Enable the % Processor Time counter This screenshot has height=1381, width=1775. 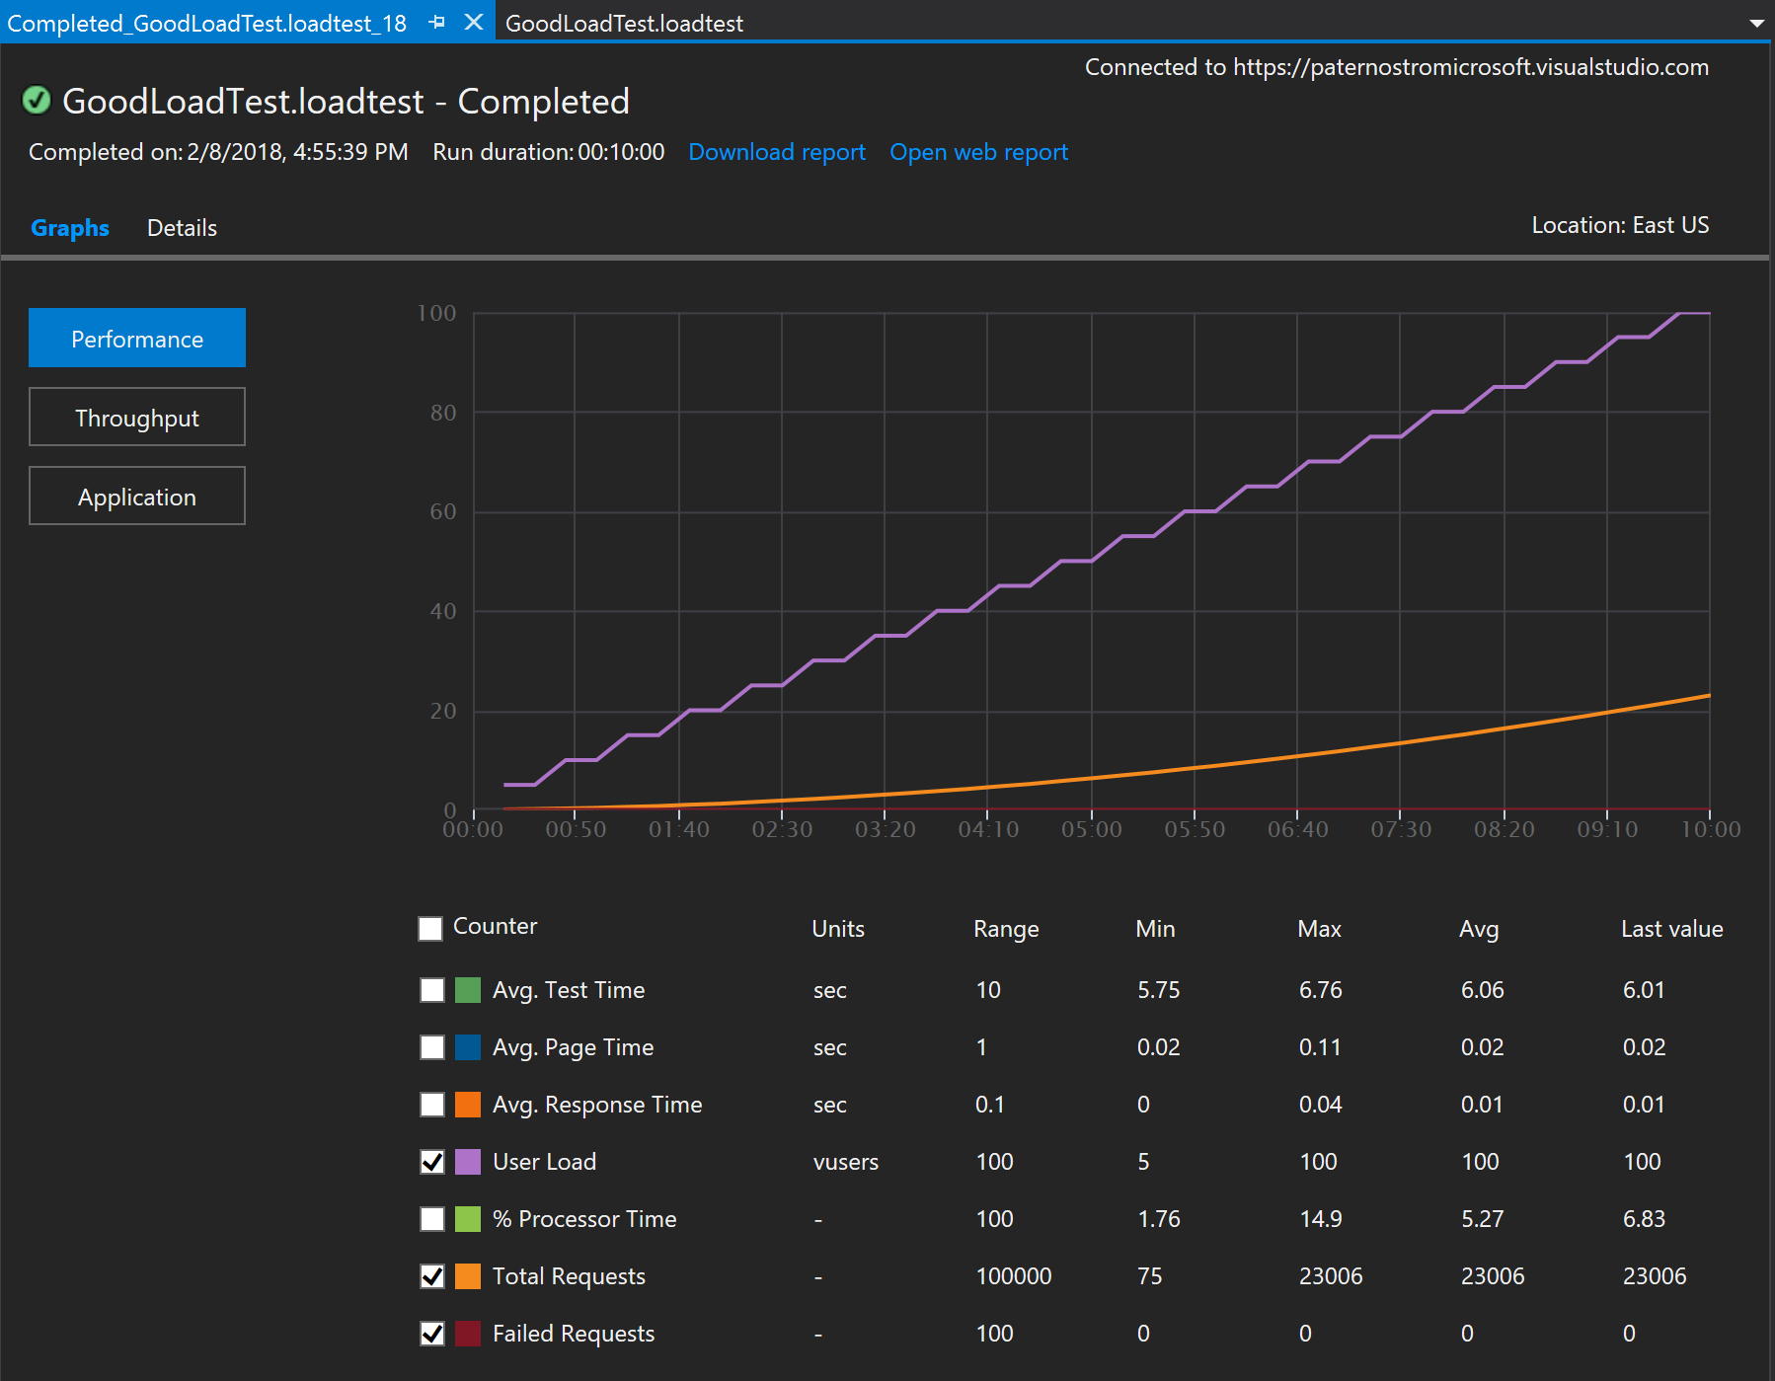pos(432,1219)
